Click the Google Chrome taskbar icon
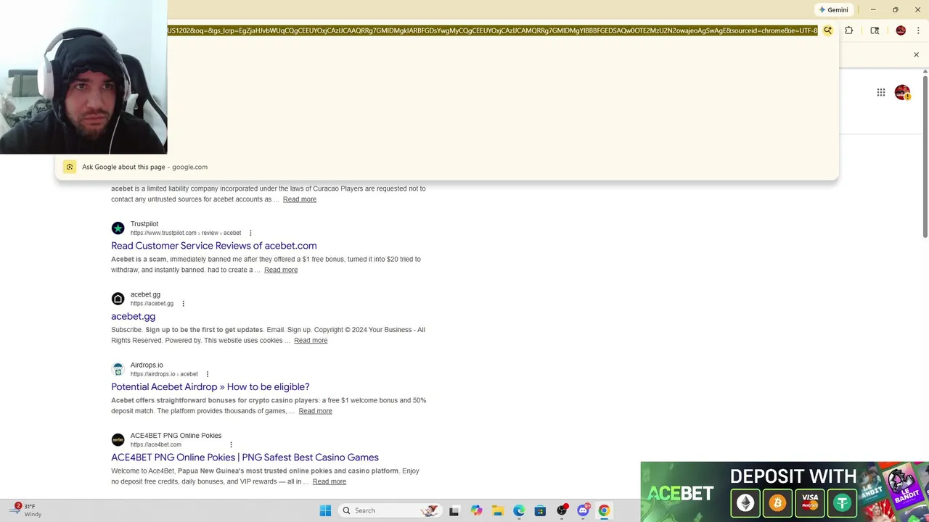The width and height of the screenshot is (929, 522). pos(604,510)
